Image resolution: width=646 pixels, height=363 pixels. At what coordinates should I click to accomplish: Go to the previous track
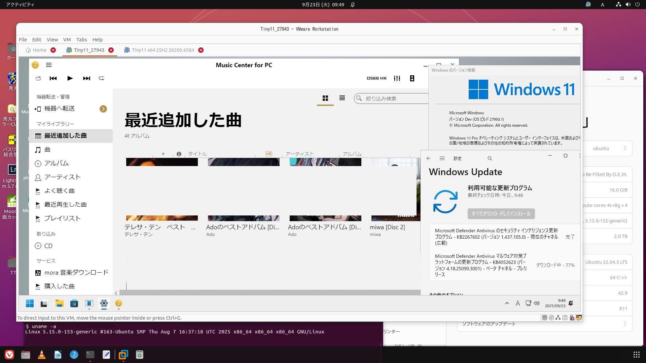pos(53,78)
